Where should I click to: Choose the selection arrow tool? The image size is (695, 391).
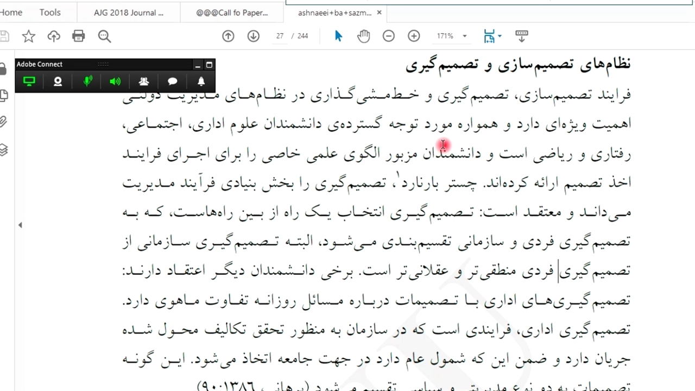click(338, 36)
